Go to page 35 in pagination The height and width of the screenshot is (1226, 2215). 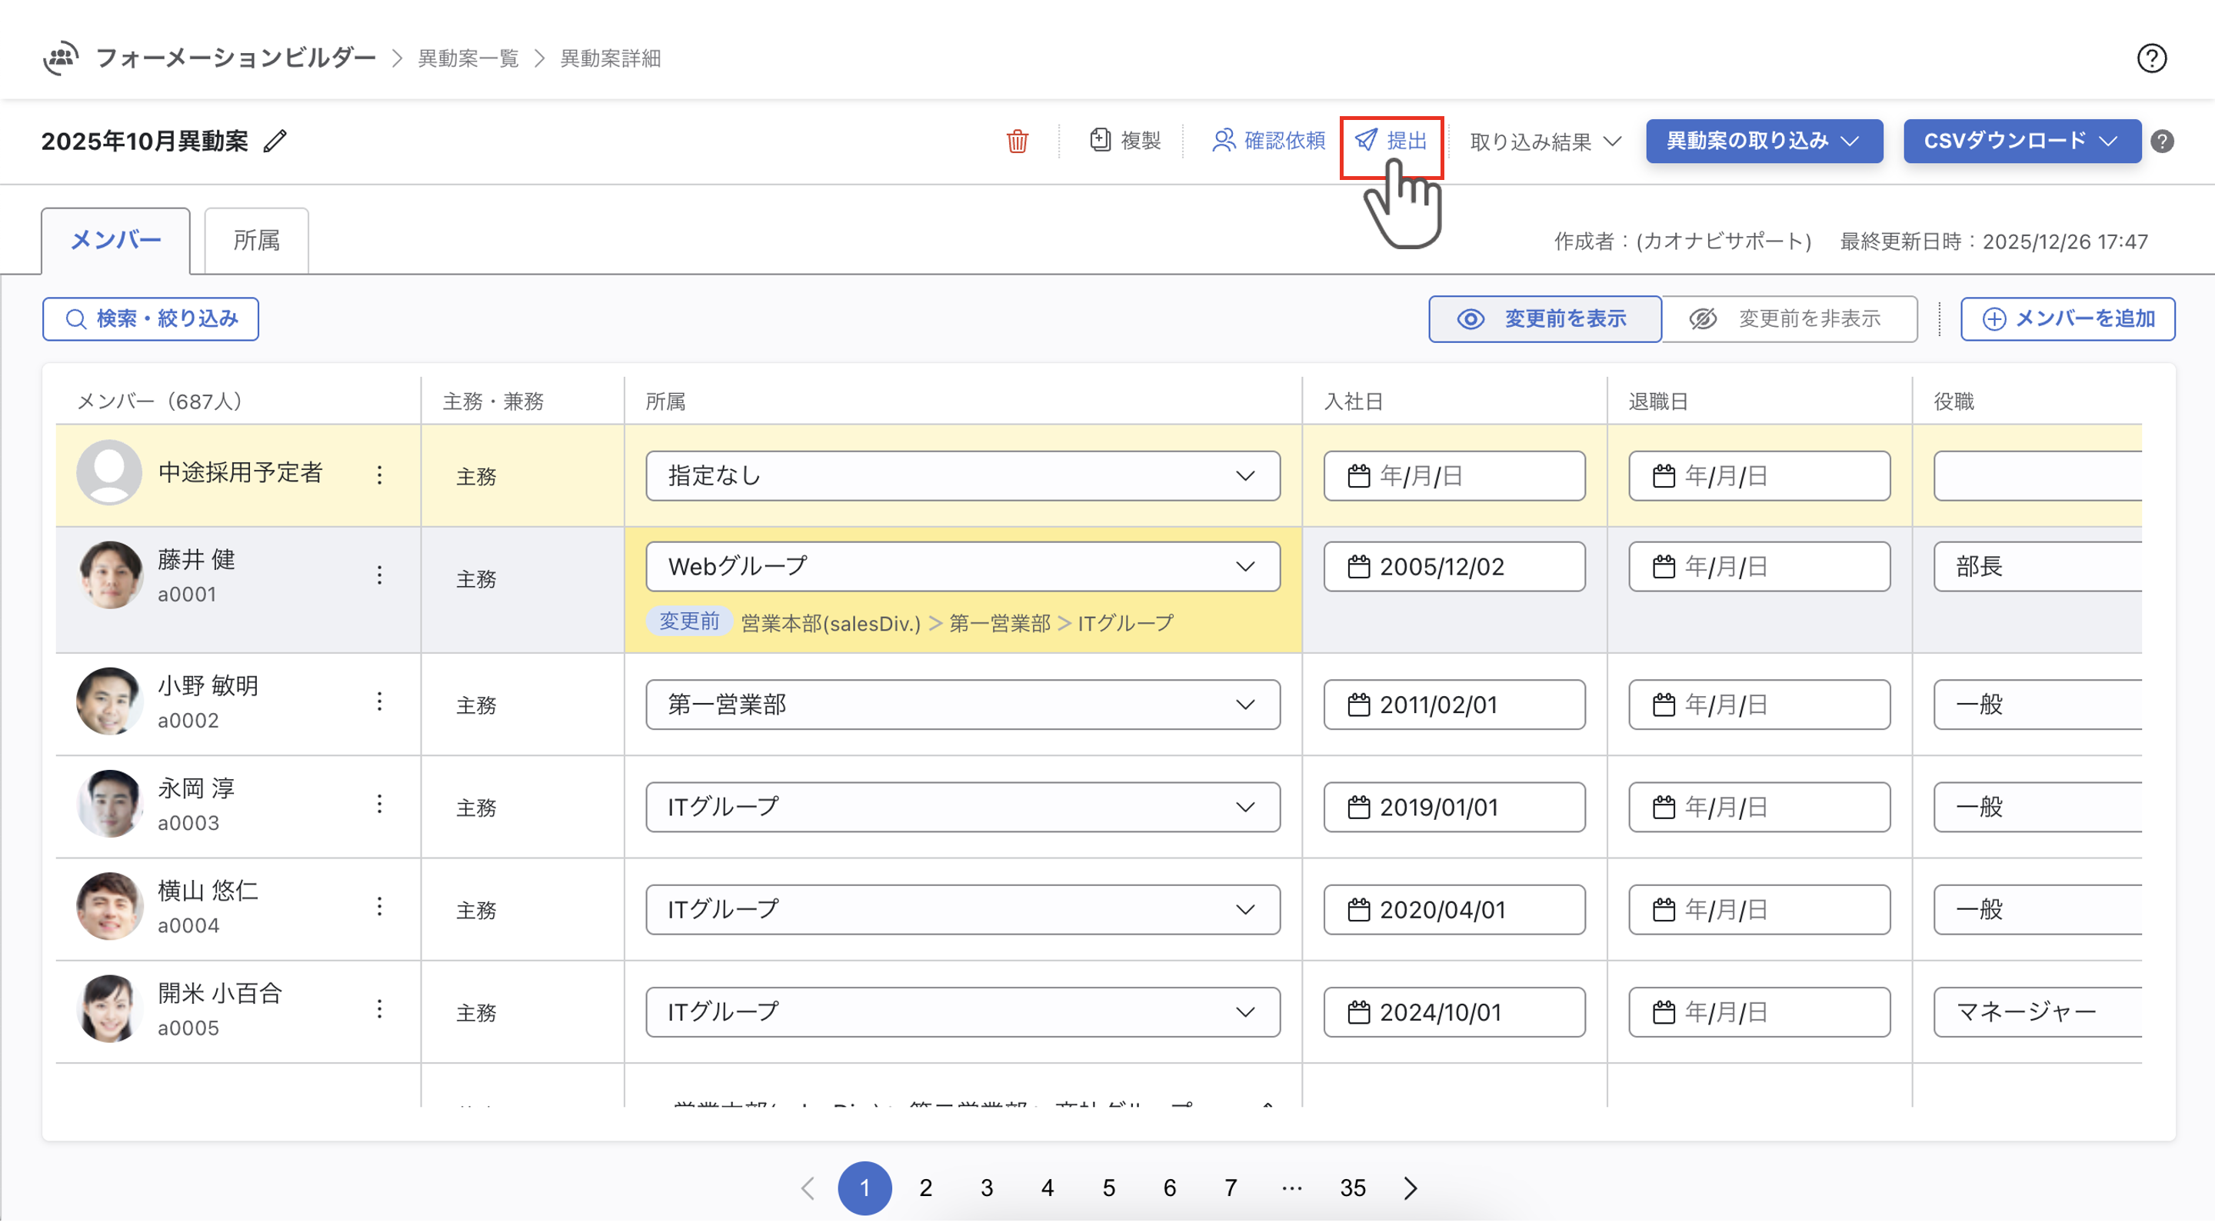[1352, 1189]
